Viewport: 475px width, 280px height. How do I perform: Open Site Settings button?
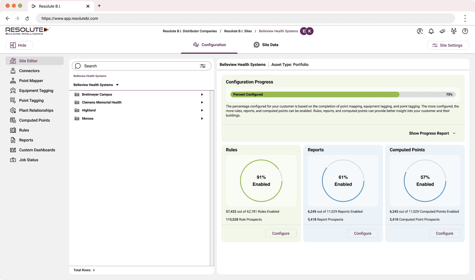[x=448, y=45]
